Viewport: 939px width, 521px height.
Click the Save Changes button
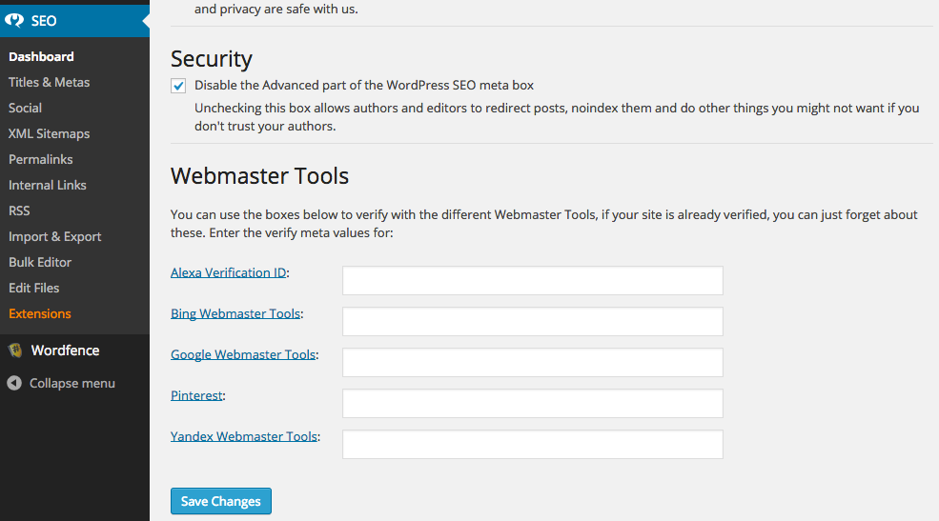[x=220, y=502]
